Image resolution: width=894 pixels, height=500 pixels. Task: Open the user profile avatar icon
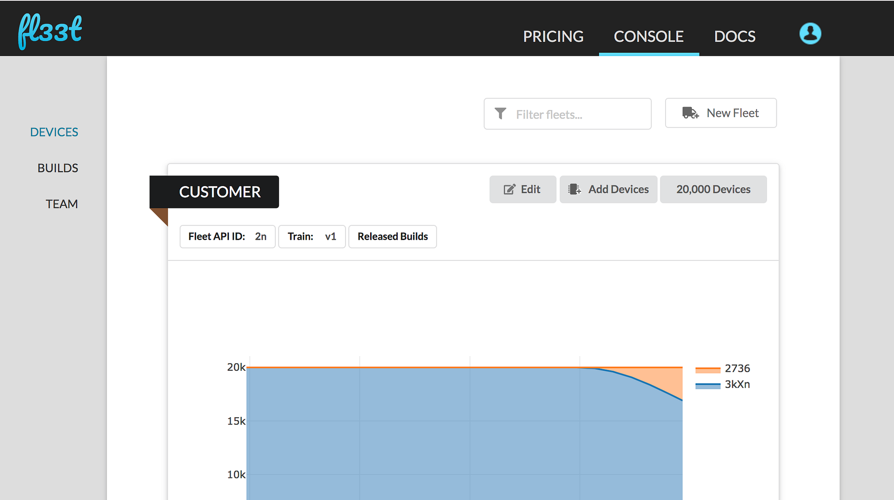coord(810,34)
